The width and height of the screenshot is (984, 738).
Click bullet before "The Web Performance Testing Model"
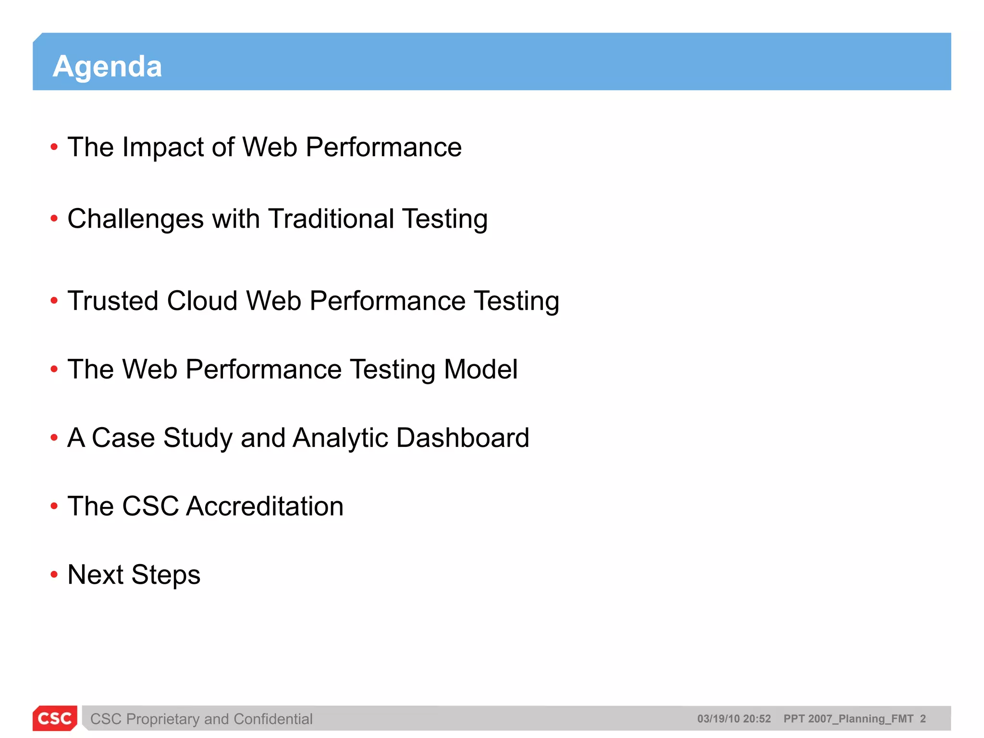pyautogui.click(x=54, y=369)
